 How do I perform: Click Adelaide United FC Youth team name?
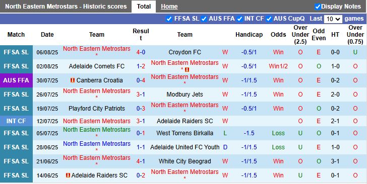[185, 147]
